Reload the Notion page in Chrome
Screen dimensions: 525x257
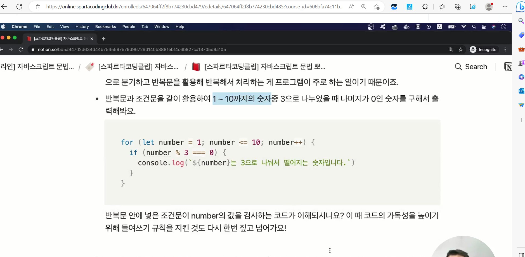pos(21,49)
